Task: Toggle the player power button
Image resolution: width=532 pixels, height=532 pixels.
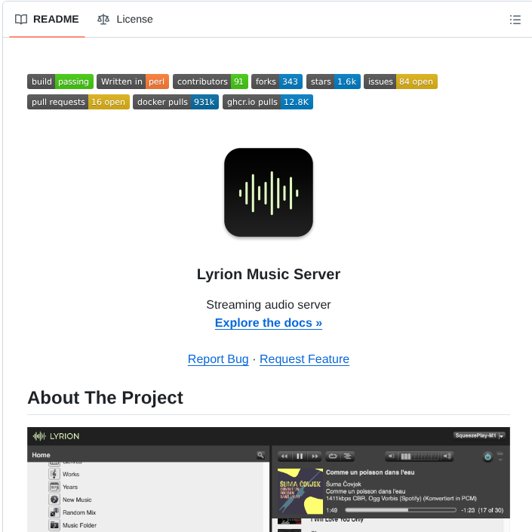Action: point(487,457)
